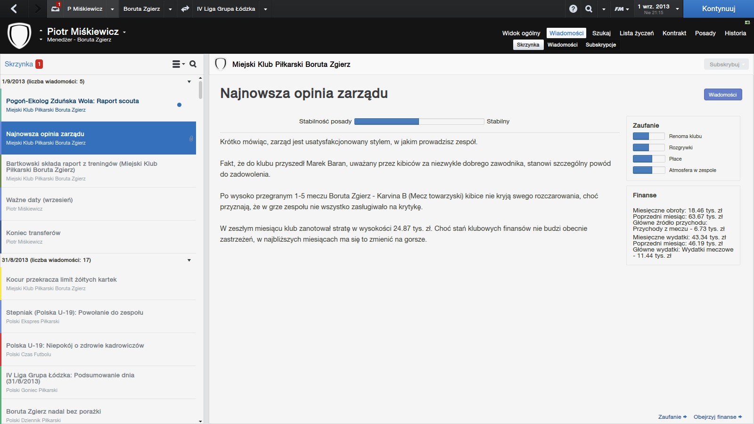Switch to the Subskrypcje subtab
Image resolution: width=754 pixels, height=424 pixels.
(600, 45)
